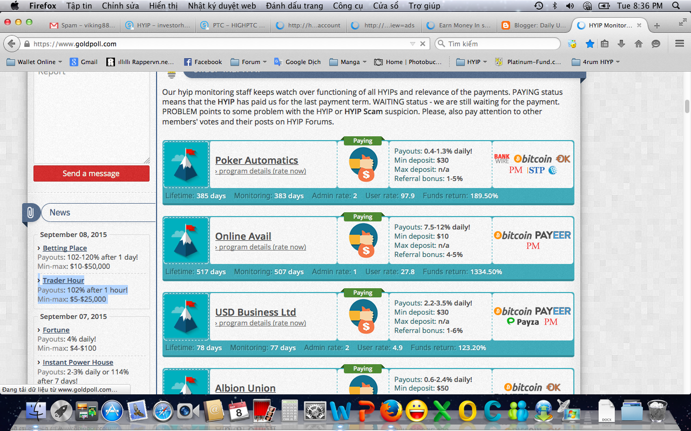The height and width of the screenshot is (431, 691).
Task: Launch Safari from the Dock
Action: pos(163,412)
